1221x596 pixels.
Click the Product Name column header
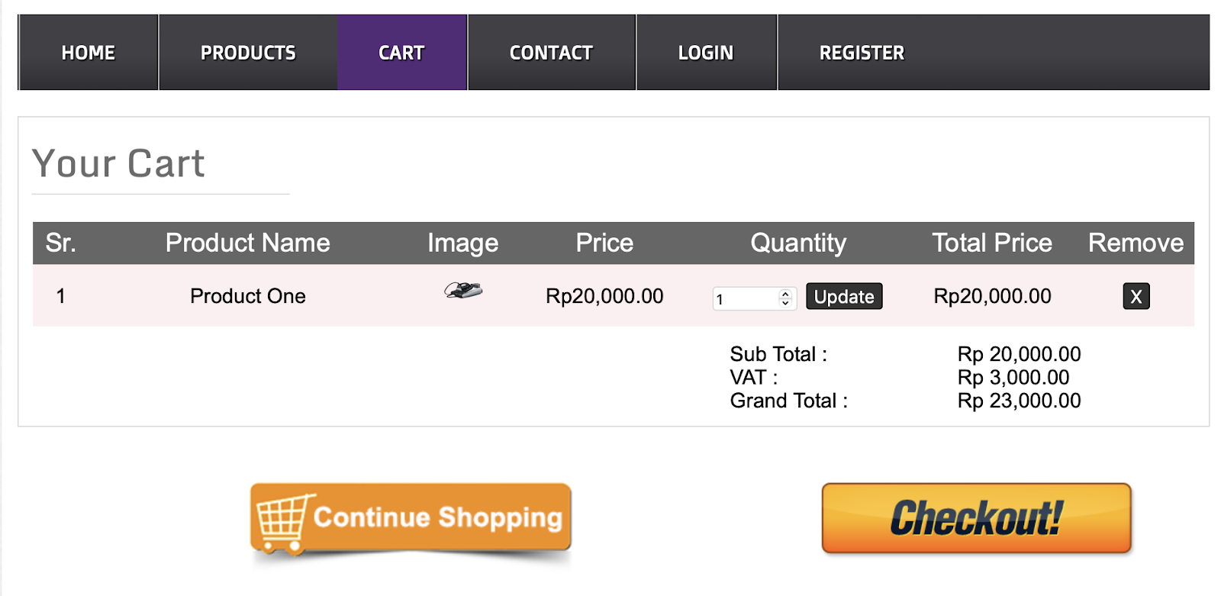(x=247, y=243)
